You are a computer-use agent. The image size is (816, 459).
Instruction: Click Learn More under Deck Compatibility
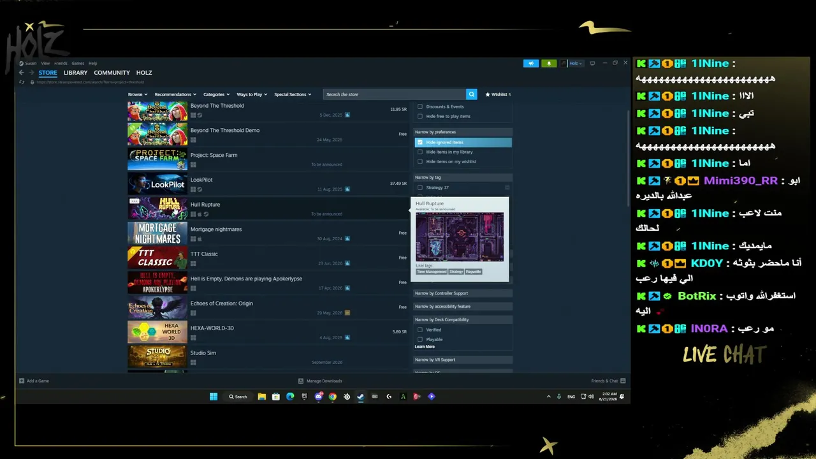[425, 347]
